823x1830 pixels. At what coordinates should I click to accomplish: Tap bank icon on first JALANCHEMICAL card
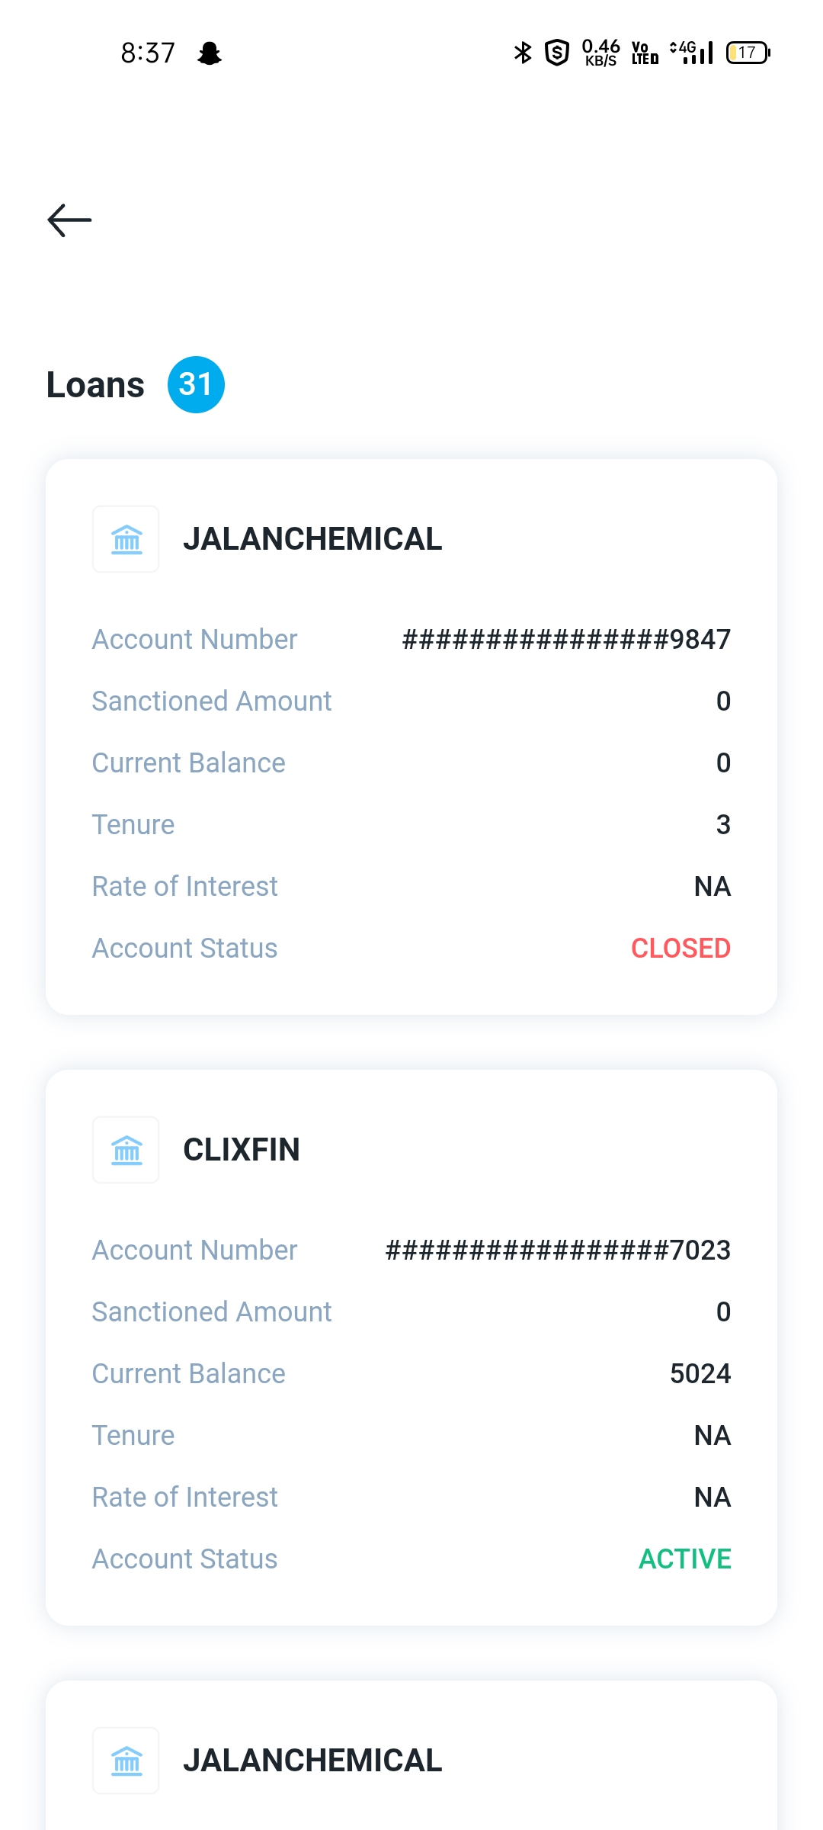coord(126,539)
